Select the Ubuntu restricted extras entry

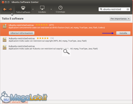pyautogui.click(x=66, y=29)
